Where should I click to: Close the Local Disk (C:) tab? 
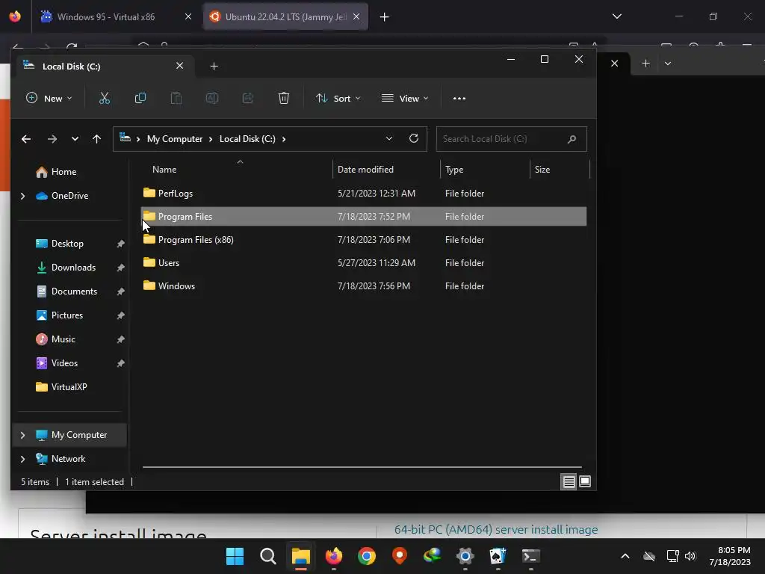click(x=179, y=66)
